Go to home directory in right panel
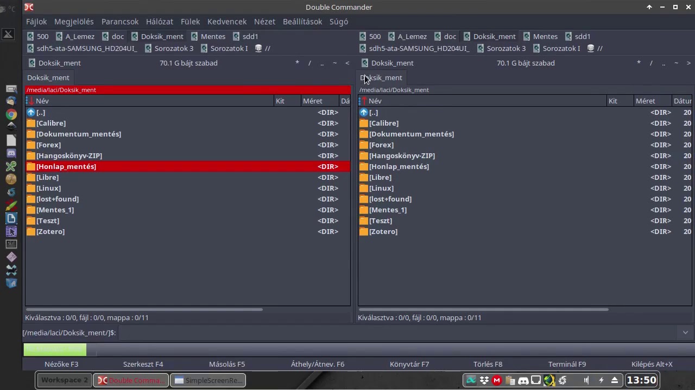This screenshot has height=390, width=695. click(676, 63)
